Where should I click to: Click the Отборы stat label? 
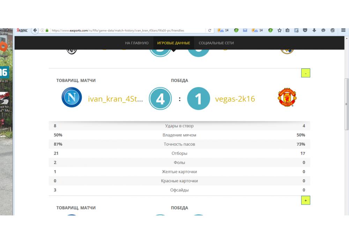(x=179, y=153)
